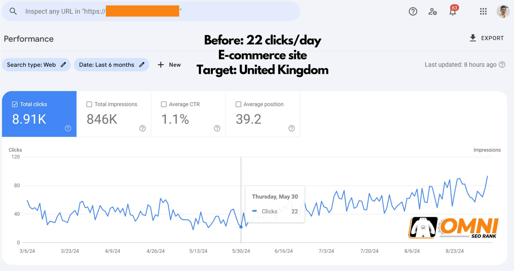Open help icon in Average CTR card
The height and width of the screenshot is (271, 514).
217,128
